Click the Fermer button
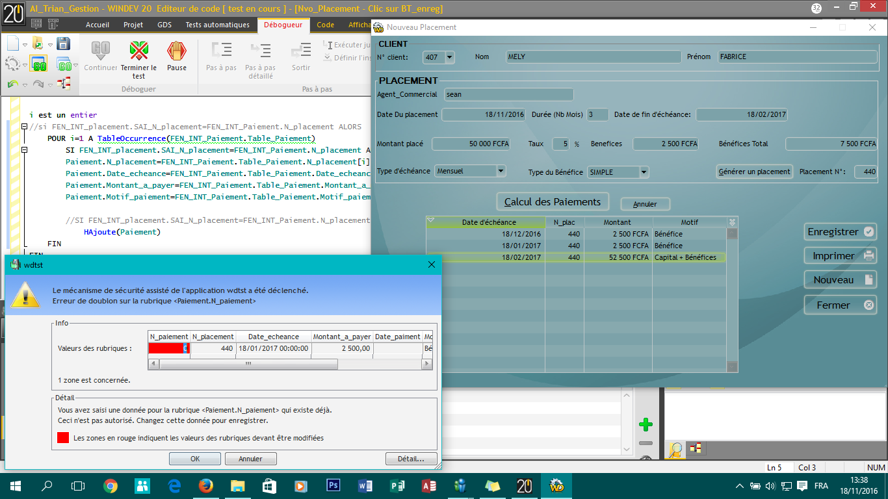This screenshot has height=499, width=888. point(840,305)
